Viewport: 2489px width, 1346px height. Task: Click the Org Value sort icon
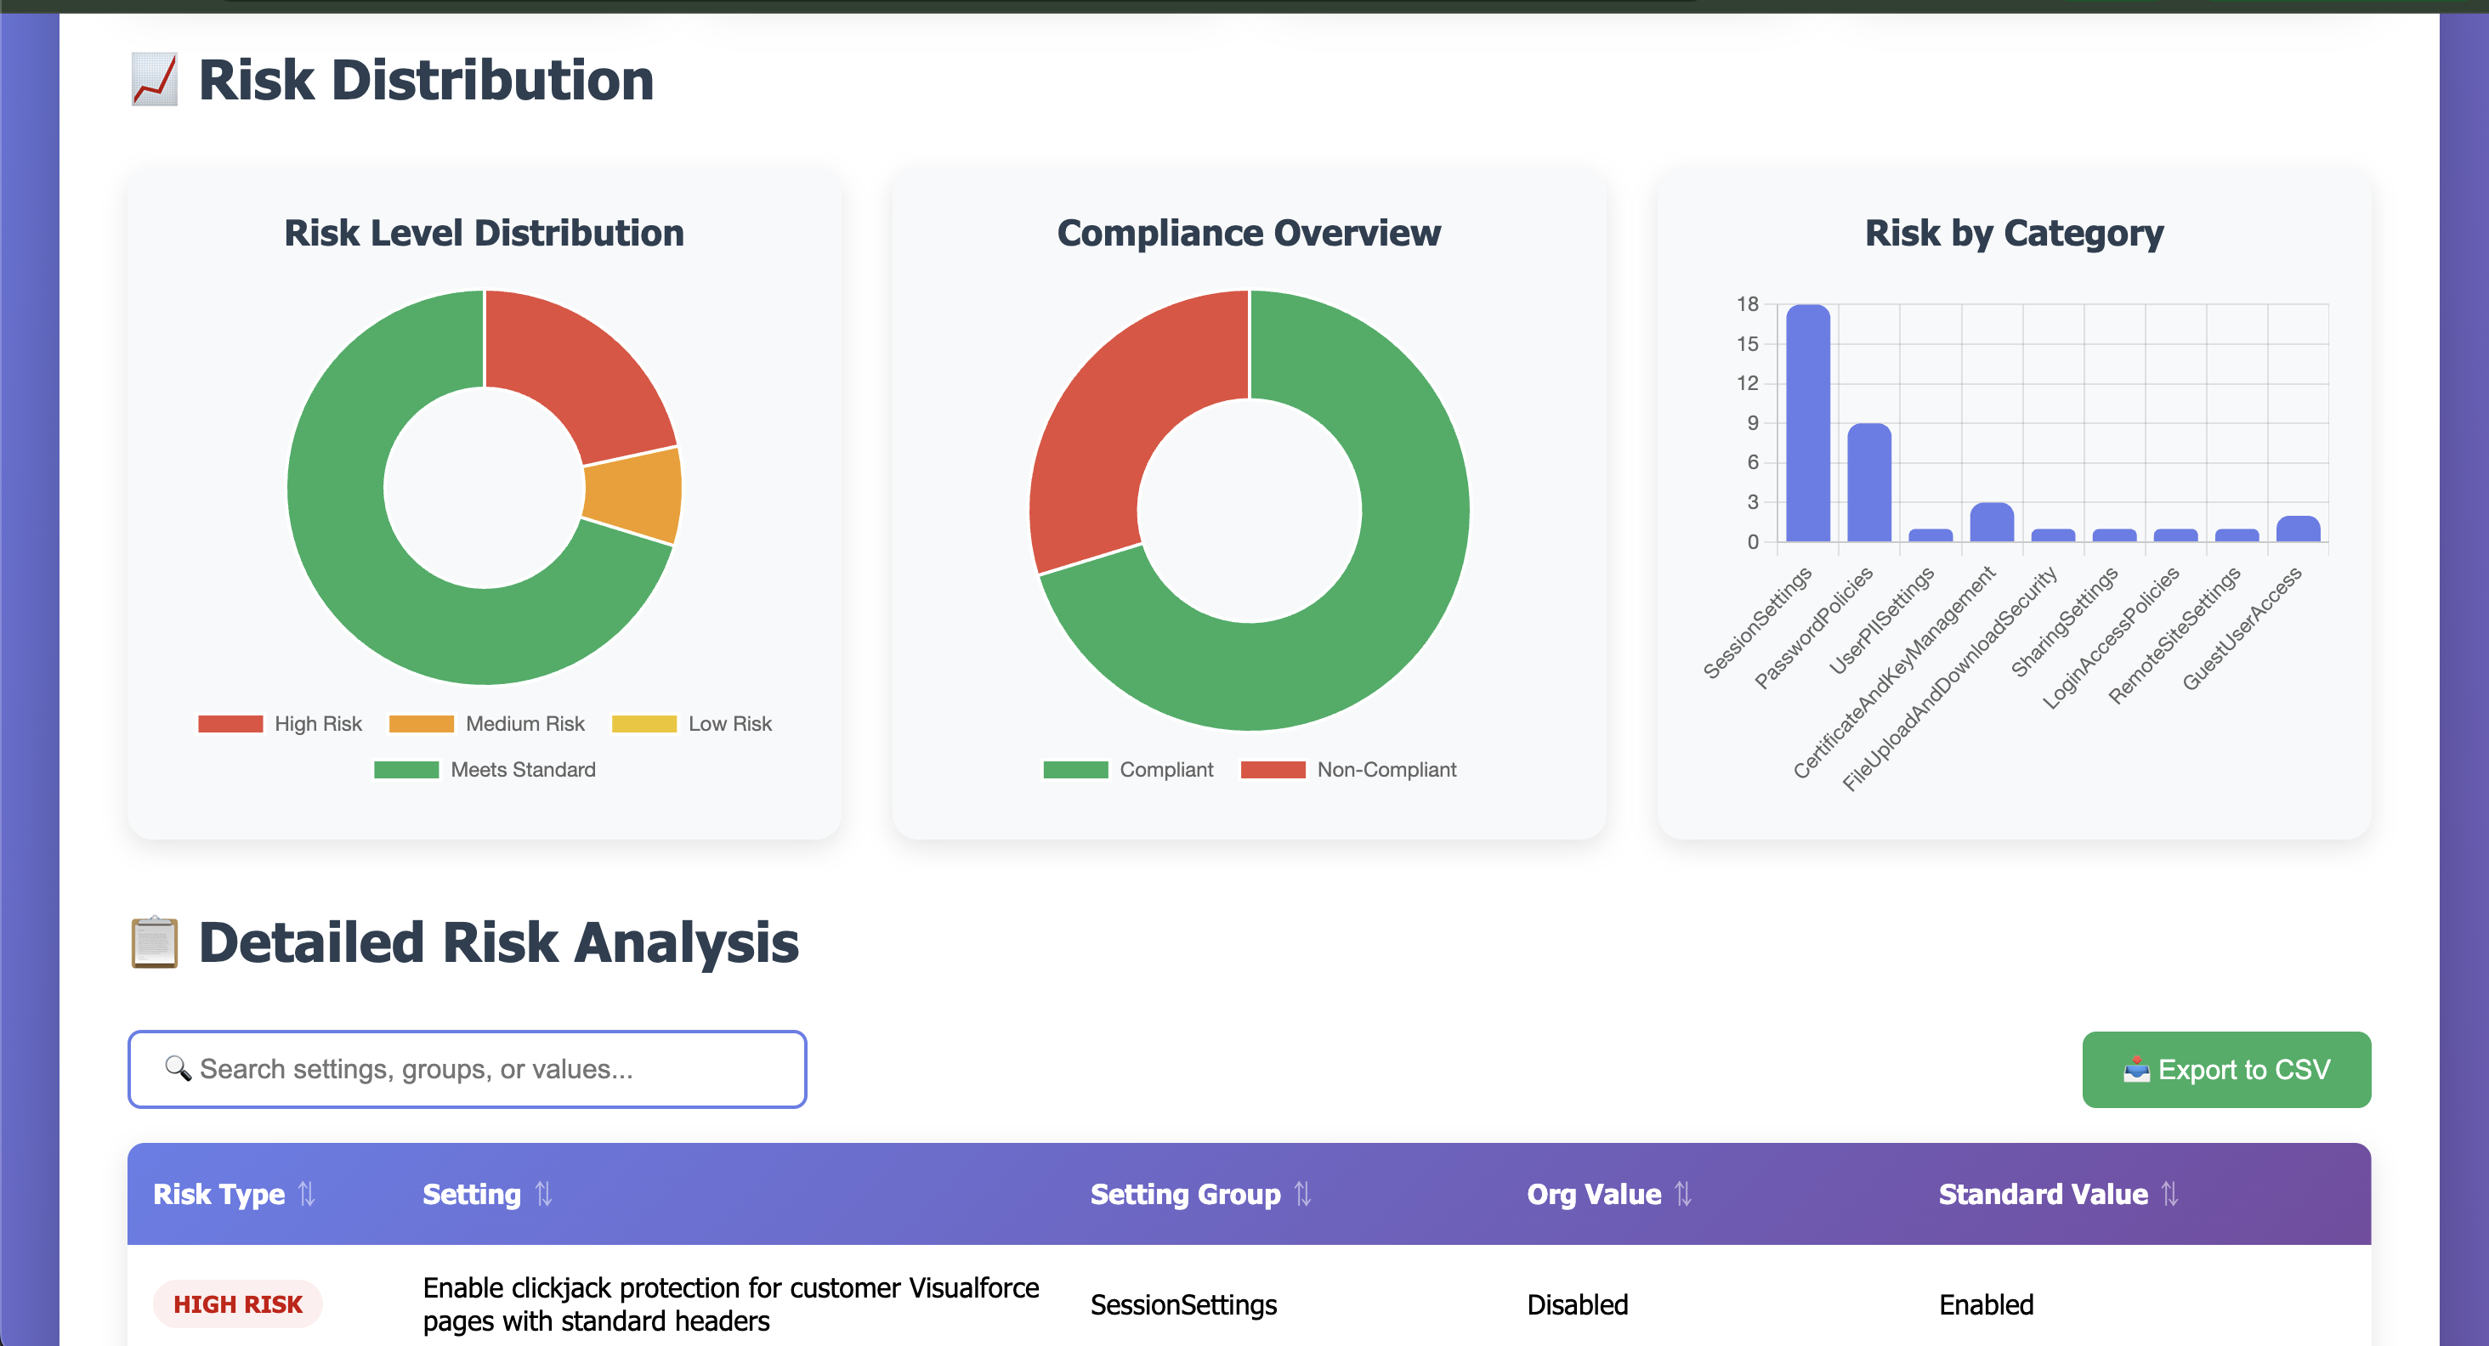pos(1683,1195)
